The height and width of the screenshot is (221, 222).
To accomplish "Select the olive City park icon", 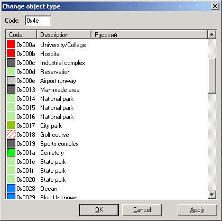I will tap(11, 126).
